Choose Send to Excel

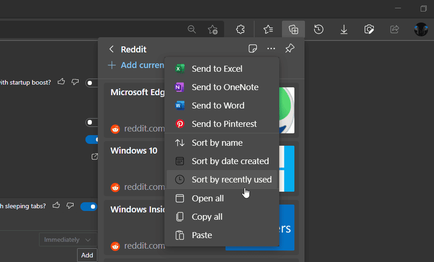pos(222,68)
